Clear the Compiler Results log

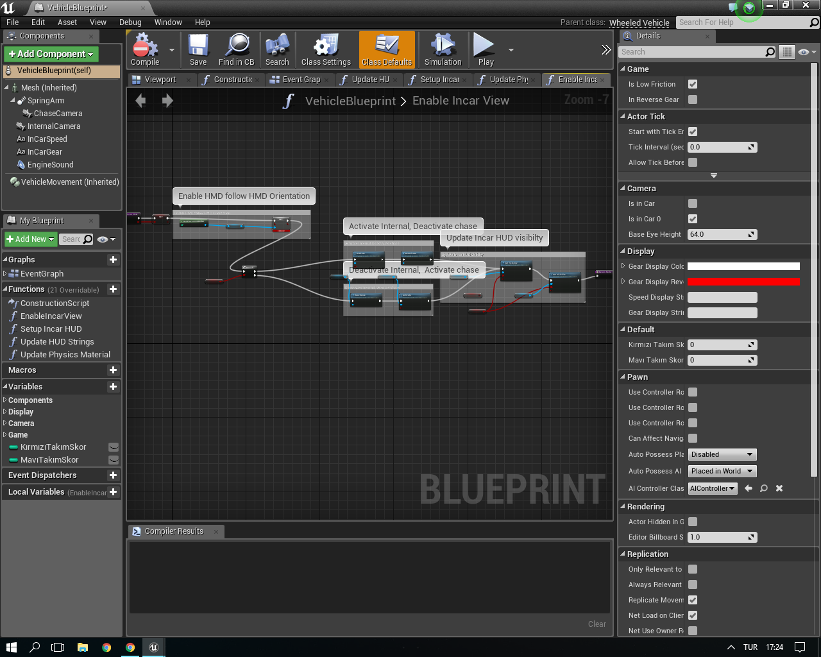point(597,624)
